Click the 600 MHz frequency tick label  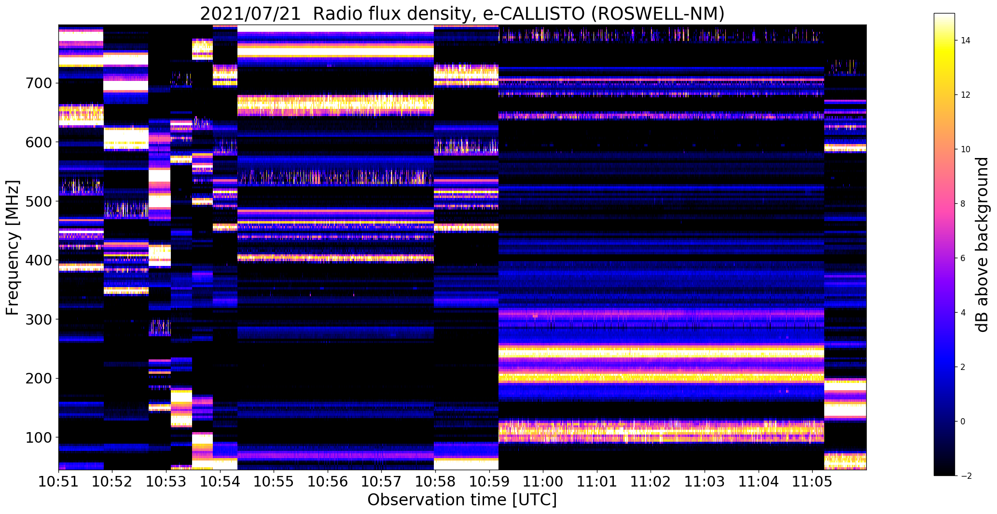38,143
